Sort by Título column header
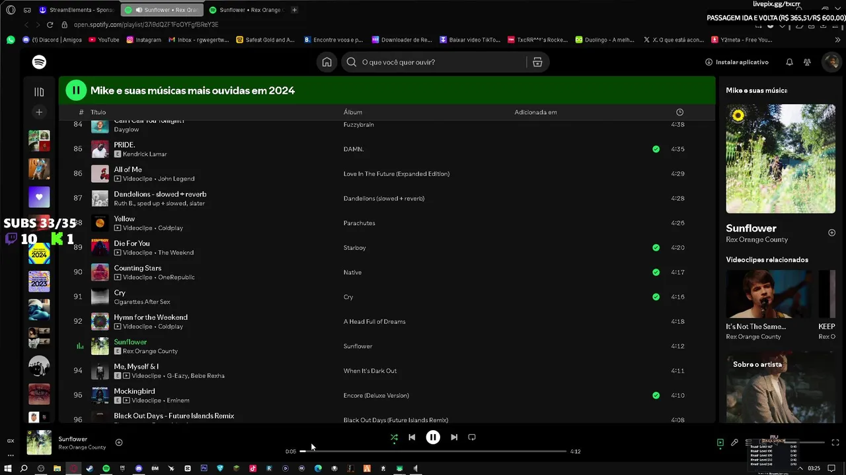Screen dimensions: 846x475 pyautogui.click(x=98, y=112)
